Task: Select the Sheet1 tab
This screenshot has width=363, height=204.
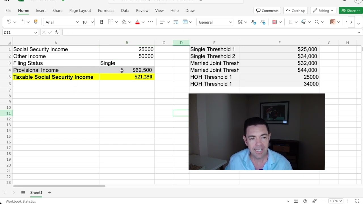Action: pyautogui.click(x=36, y=193)
